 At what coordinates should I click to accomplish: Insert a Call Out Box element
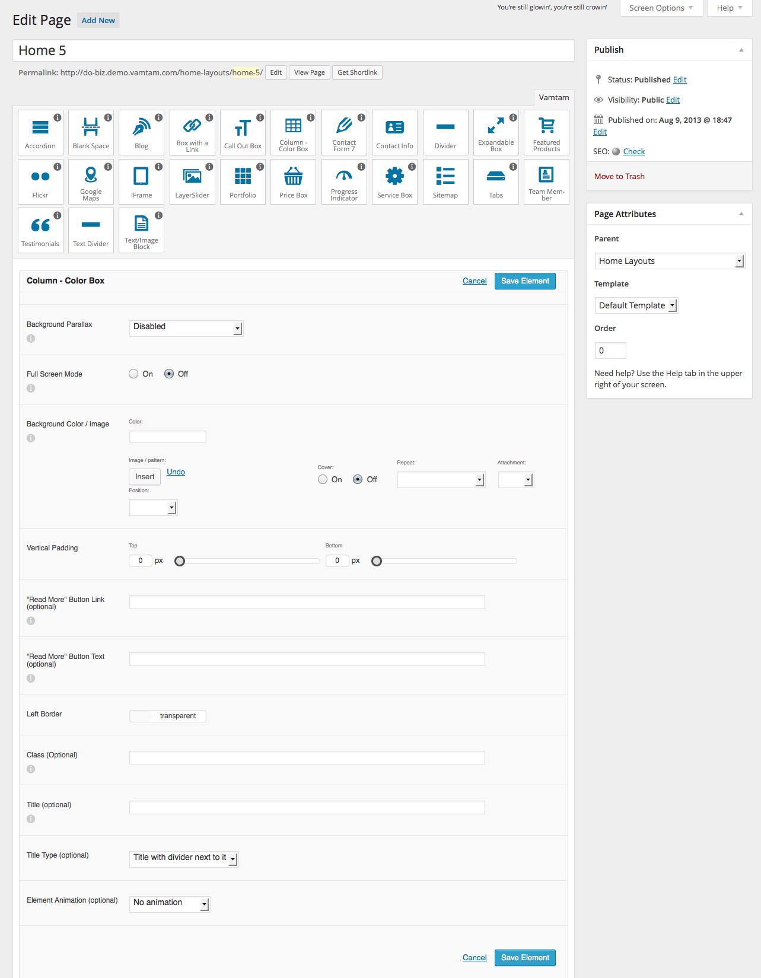click(x=243, y=132)
